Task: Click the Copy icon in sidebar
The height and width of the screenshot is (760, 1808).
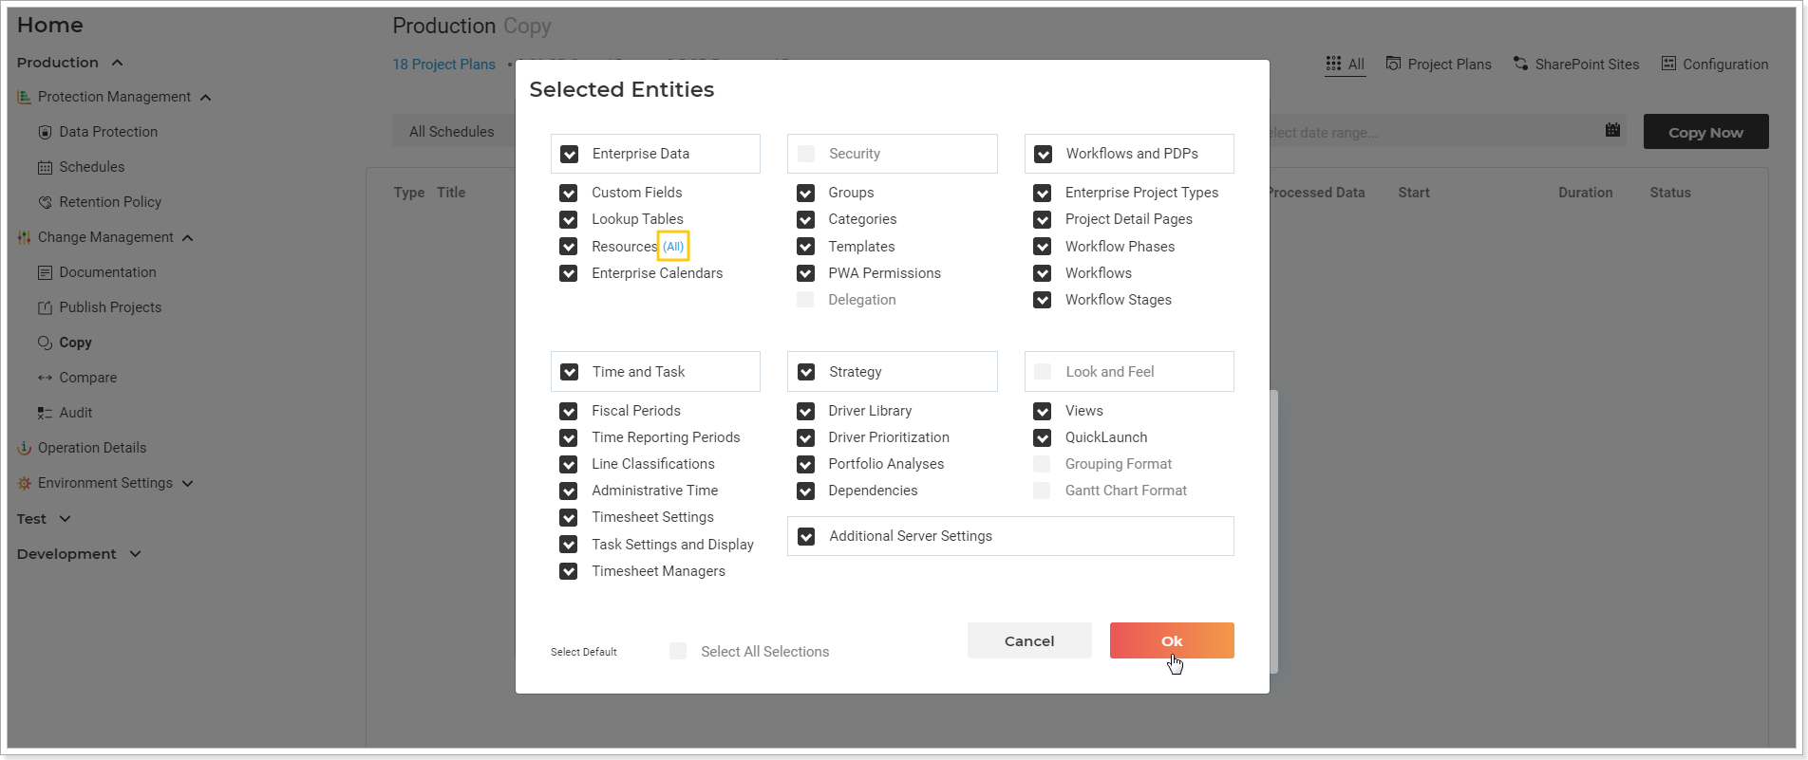Action: click(x=45, y=343)
